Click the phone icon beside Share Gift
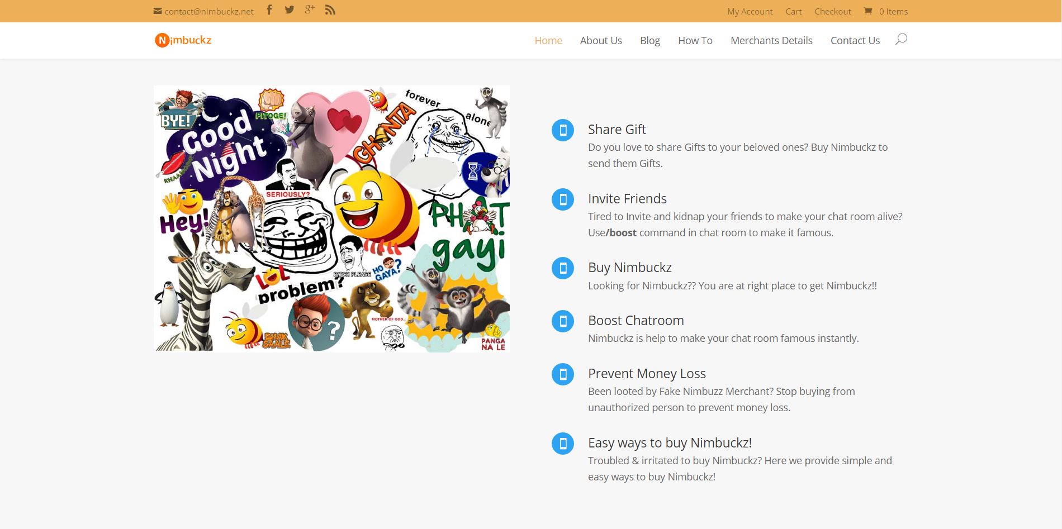This screenshot has height=529, width=1062. (x=563, y=130)
